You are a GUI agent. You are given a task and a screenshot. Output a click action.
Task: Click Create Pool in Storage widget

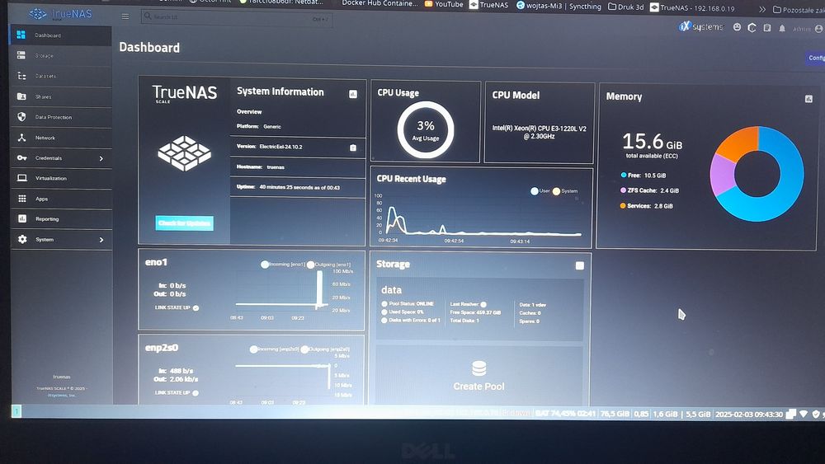pos(478,387)
